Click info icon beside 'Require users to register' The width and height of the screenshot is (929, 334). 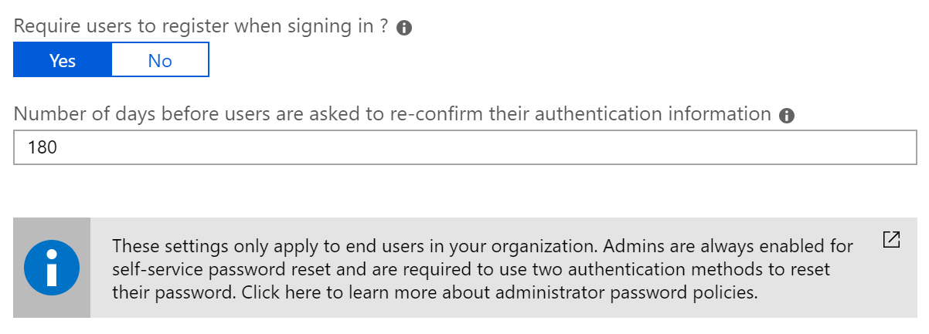(403, 28)
